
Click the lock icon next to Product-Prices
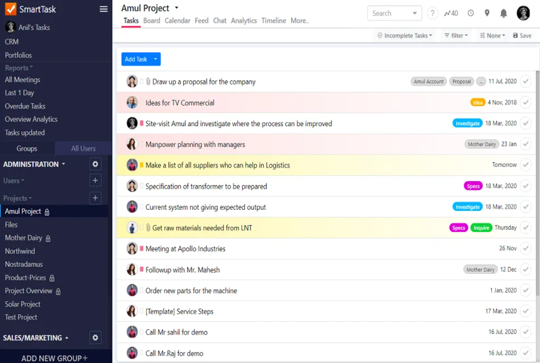click(x=52, y=278)
